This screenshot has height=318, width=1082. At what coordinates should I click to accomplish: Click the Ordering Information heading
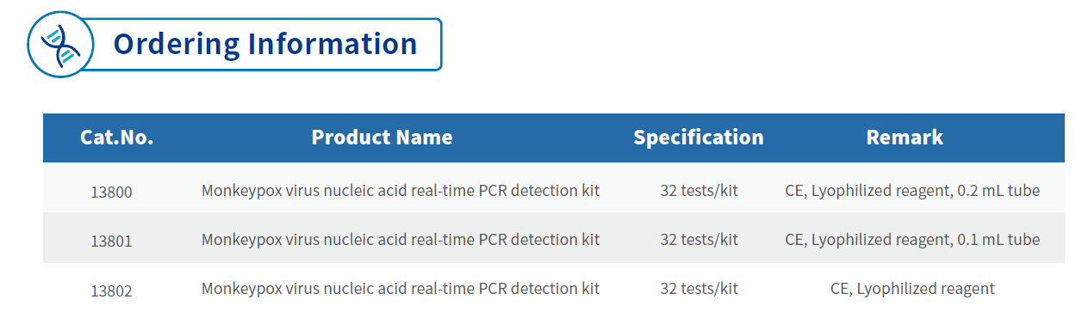pos(265,44)
